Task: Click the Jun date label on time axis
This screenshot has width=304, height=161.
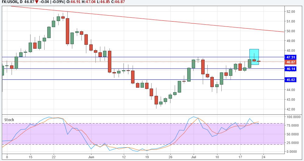Action: pyautogui.click(x=91, y=157)
